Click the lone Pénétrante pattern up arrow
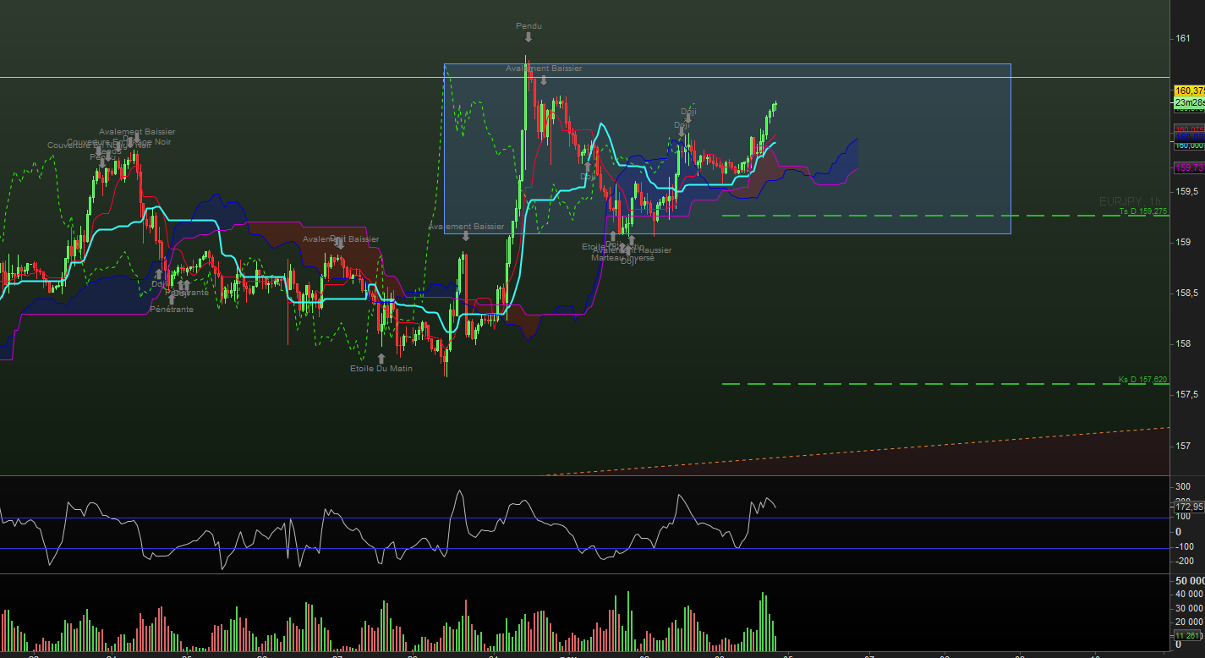This screenshot has width=1205, height=658. click(172, 299)
